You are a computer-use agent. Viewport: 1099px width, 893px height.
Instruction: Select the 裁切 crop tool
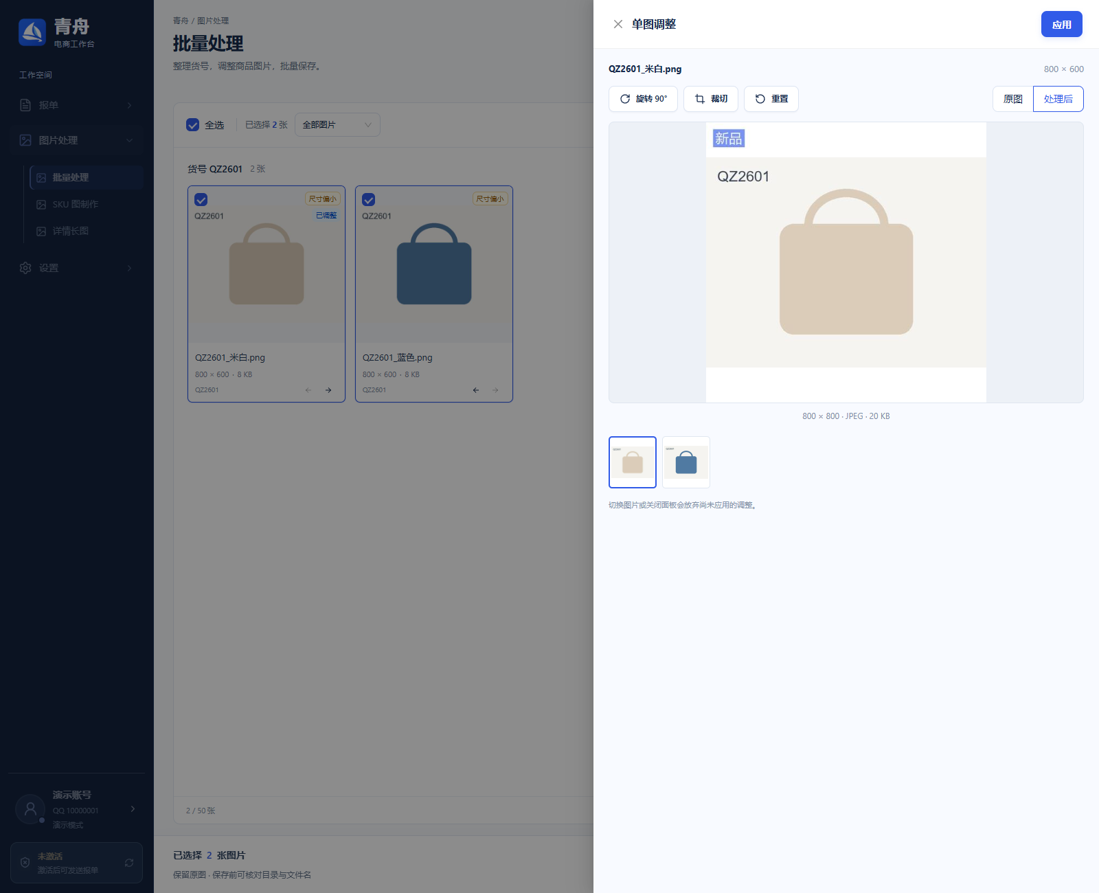click(x=711, y=99)
